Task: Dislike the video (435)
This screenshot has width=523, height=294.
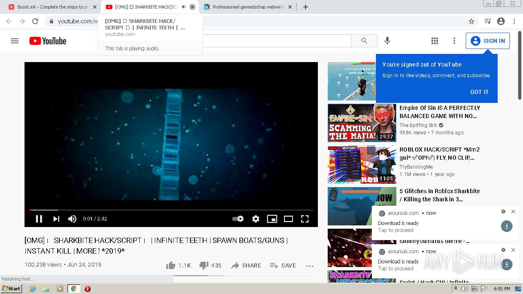Action: [x=210, y=265]
